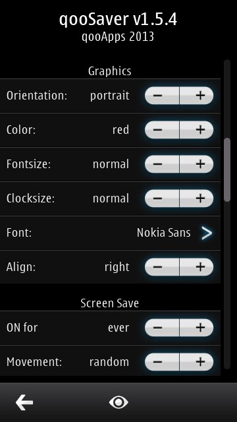Switch Color to next value with plus
The width and height of the screenshot is (237, 422).
point(196,130)
